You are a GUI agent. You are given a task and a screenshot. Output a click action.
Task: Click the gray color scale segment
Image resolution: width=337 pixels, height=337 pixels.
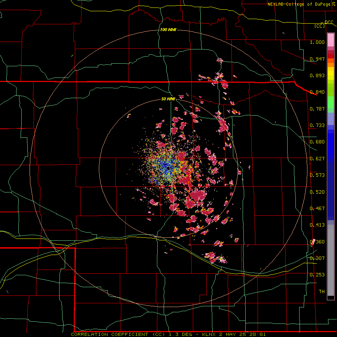[331, 260]
